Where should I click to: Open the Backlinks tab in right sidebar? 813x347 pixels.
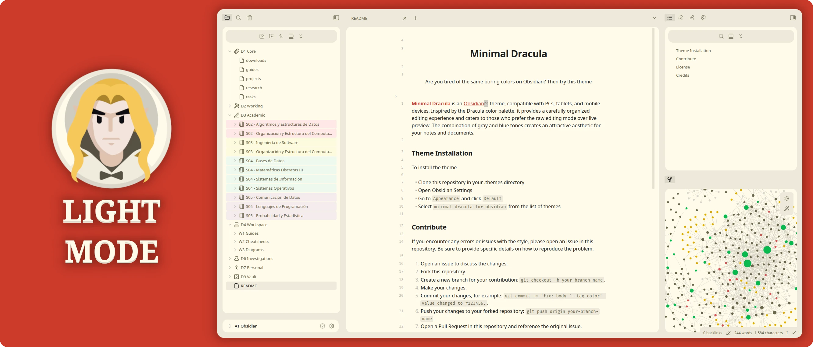click(x=681, y=18)
